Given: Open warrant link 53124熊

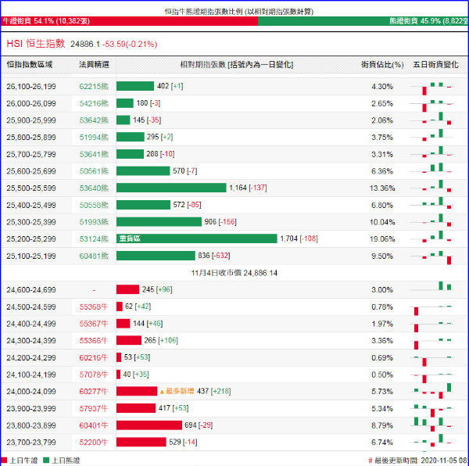Looking at the screenshot, I should (94, 239).
